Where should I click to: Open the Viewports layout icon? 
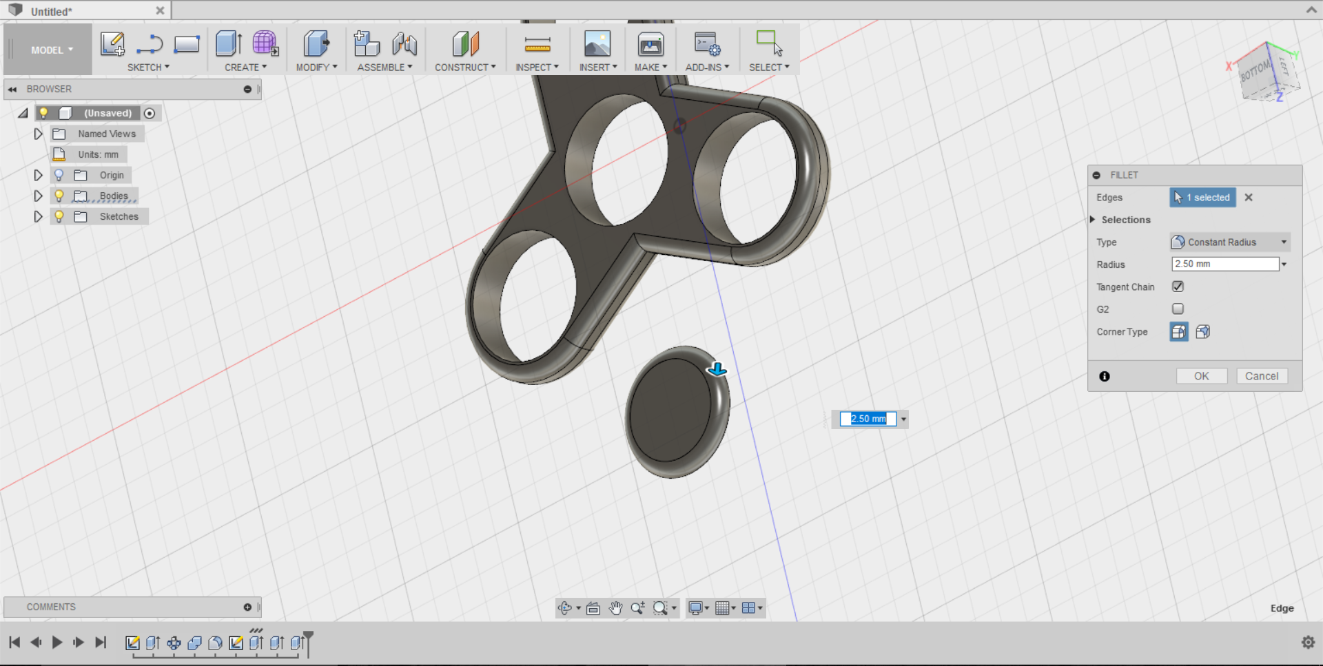(748, 608)
